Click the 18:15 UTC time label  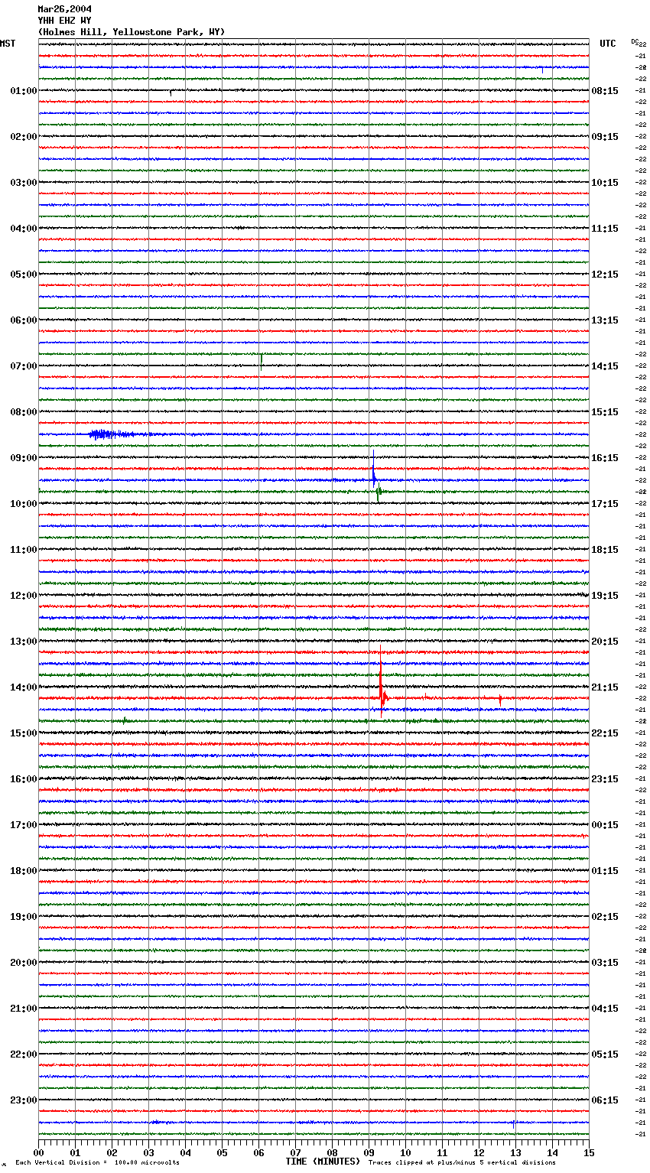pyautogui.click(x=605, y=550)
